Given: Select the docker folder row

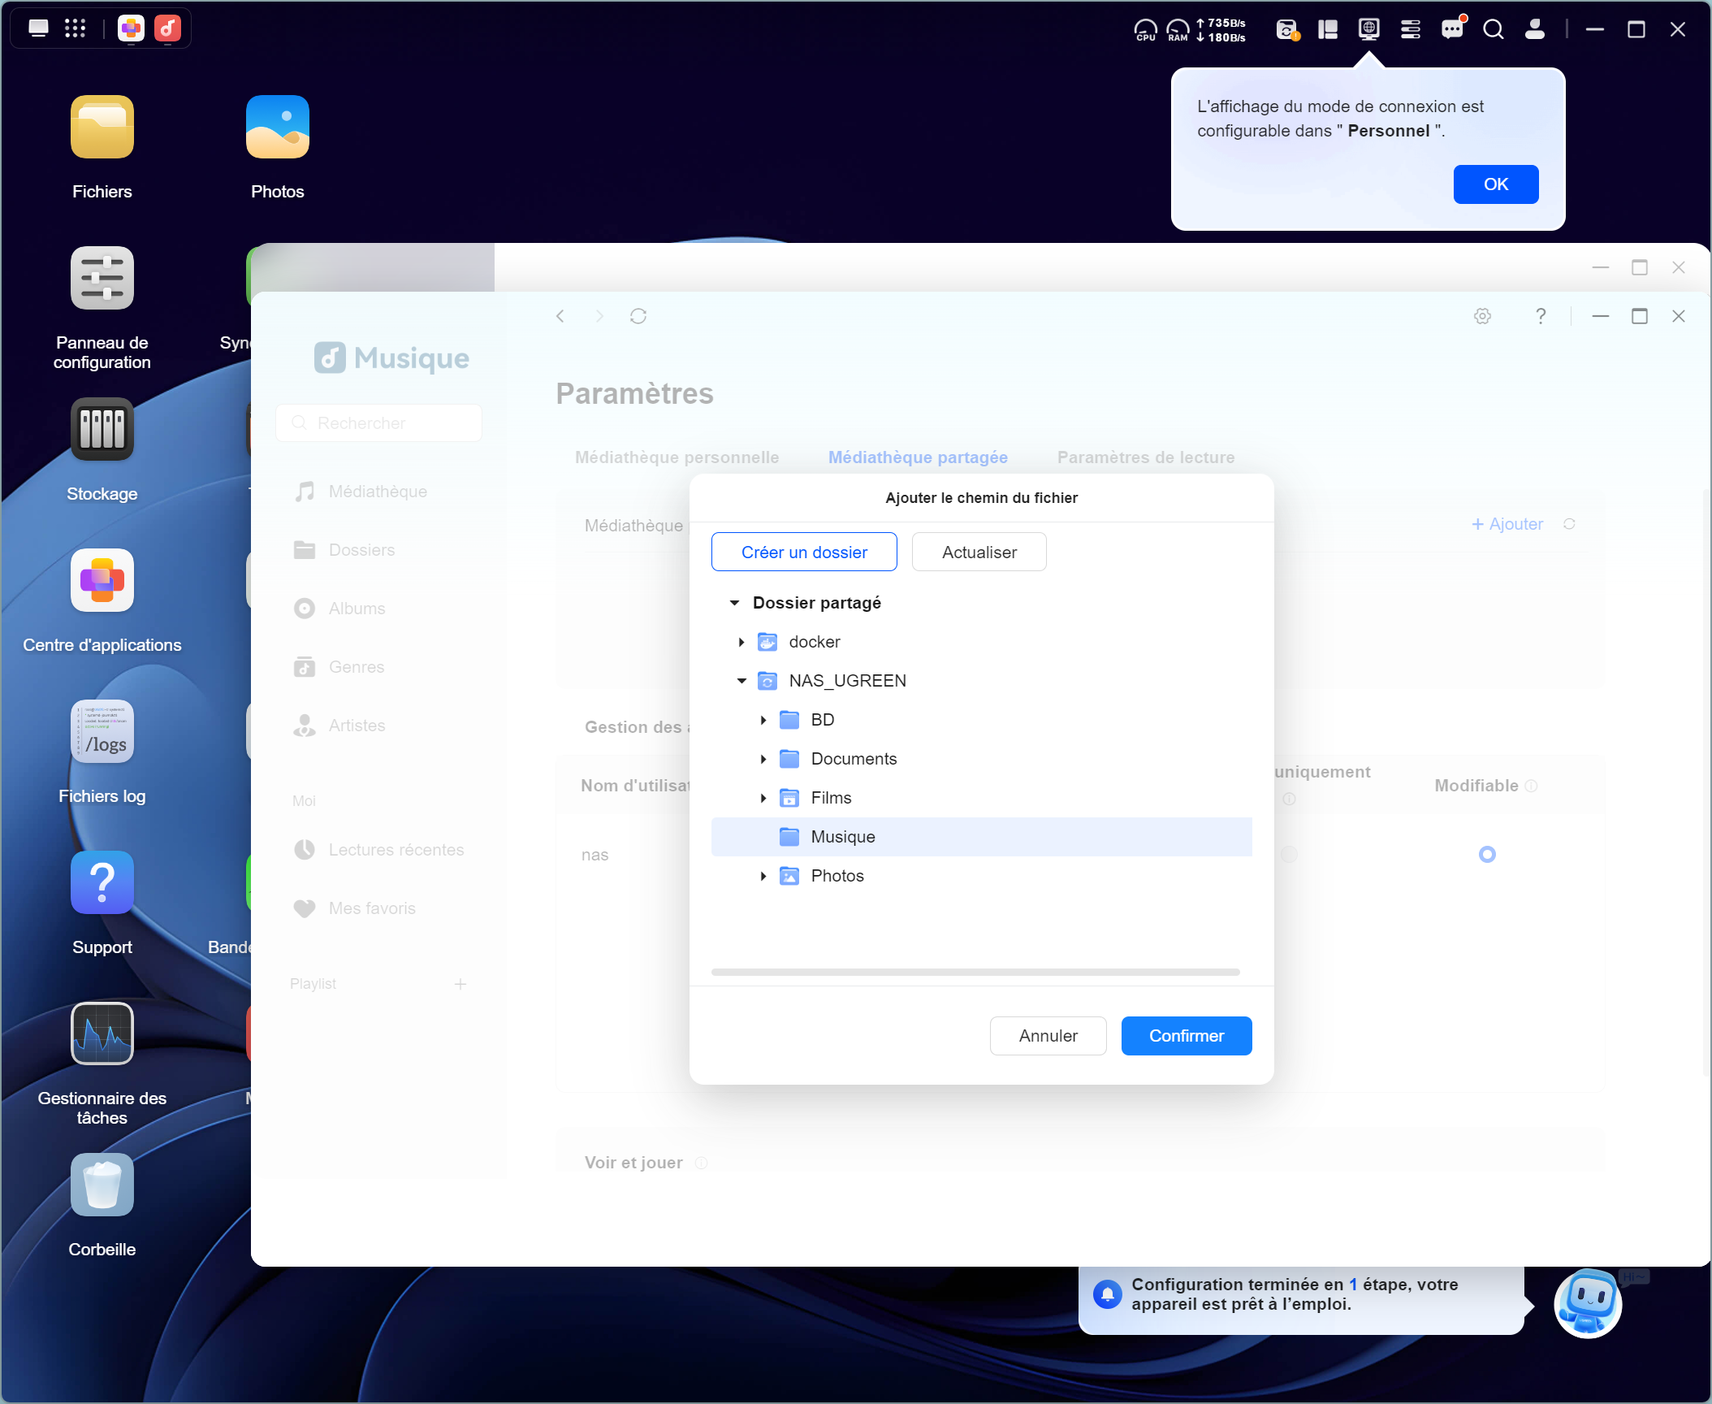Looking at the screenshot, I should tap(982, 642).
